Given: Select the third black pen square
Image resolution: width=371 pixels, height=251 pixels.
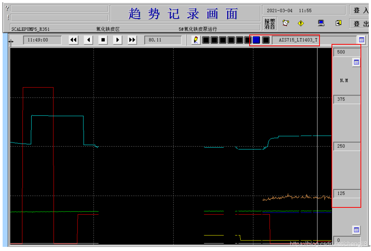Looking at the screenshot, I should click(x=223, y=40).
